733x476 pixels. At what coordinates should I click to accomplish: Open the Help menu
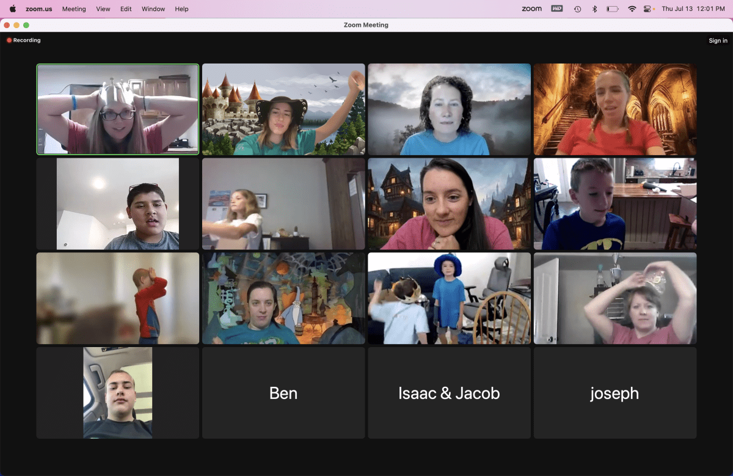[181, 9]
